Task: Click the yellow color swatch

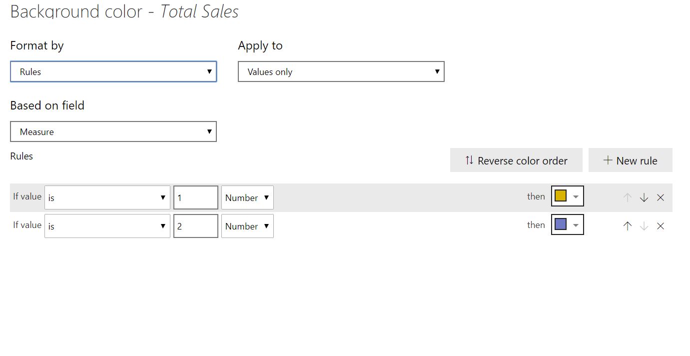Action: click(x=561, y=196)
